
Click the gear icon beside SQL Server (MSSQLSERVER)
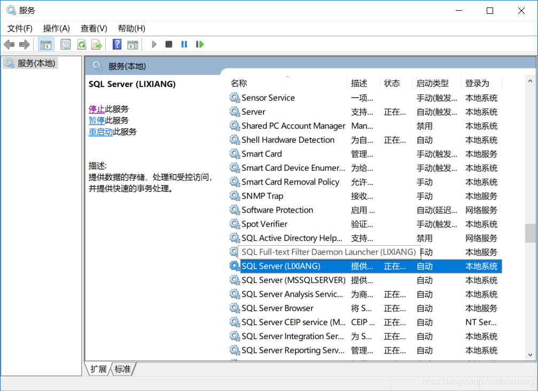(x=235, y=280)
